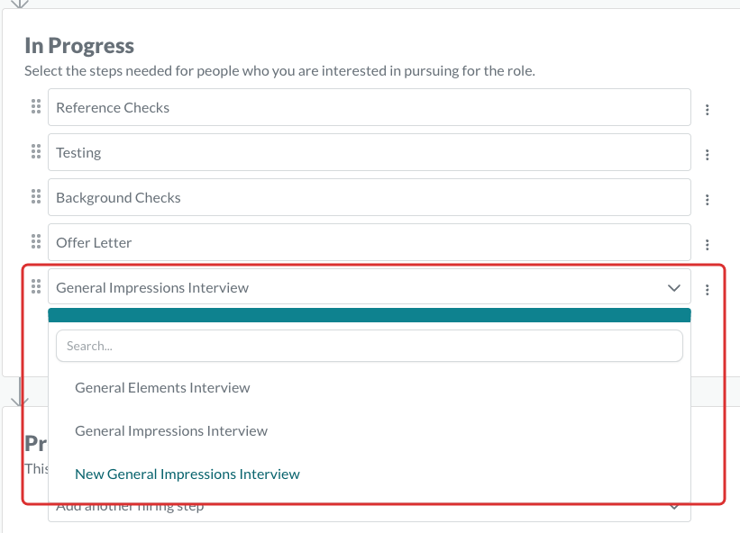Image resolution: width=740 pixels, height=533 pixels.
Task: Select New General Impressions Interview link
Action: pyautogui.click(x=187, y=474)
